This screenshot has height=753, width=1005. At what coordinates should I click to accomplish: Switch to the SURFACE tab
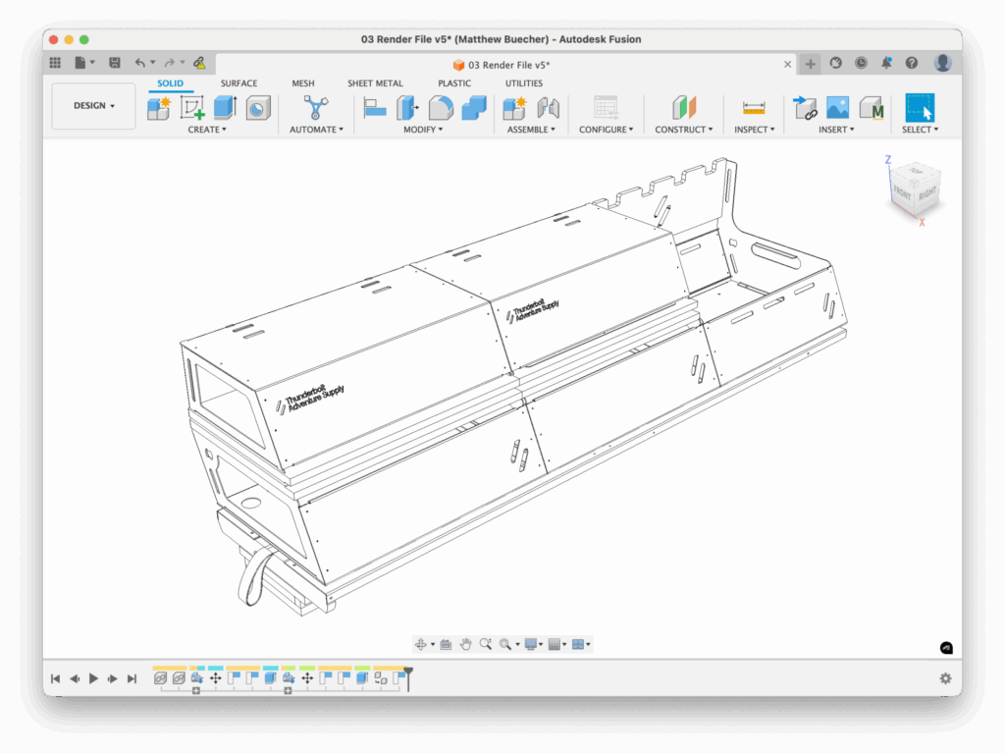pyautogui.click(x=238, y=83)
